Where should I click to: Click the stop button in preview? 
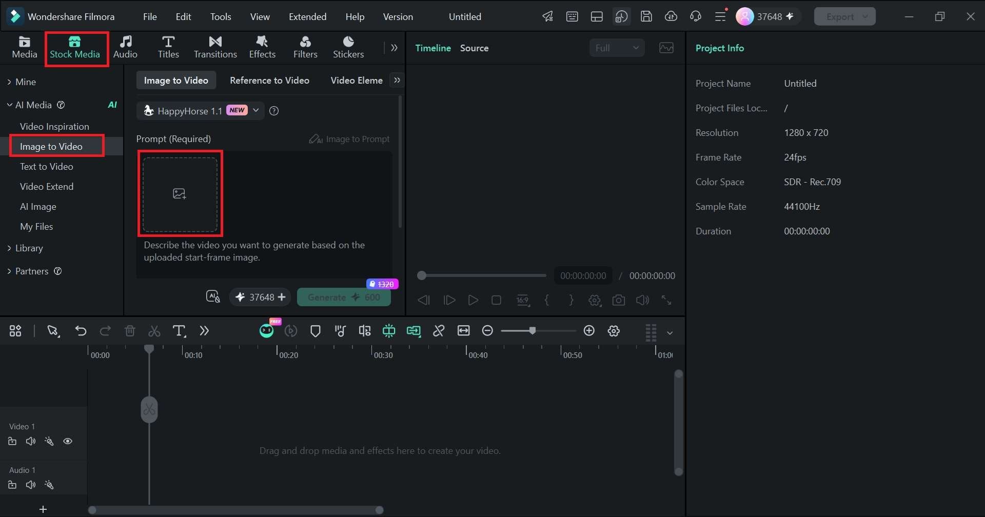tap(496, 300)
